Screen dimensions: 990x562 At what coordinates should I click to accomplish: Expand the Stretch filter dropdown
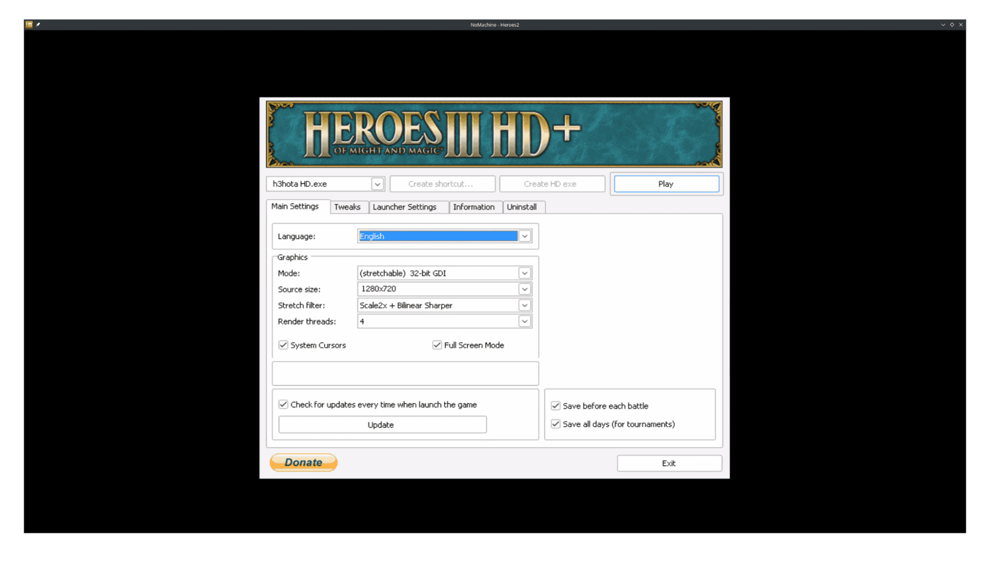coord(525,305)
